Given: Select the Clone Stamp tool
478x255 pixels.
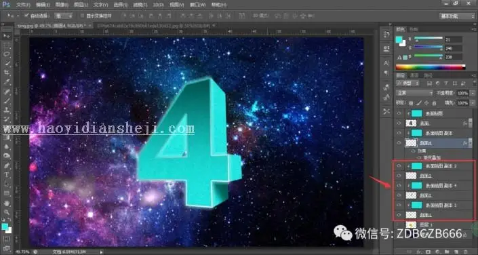Looking at the screenshot, I should [x=7, y=110].
